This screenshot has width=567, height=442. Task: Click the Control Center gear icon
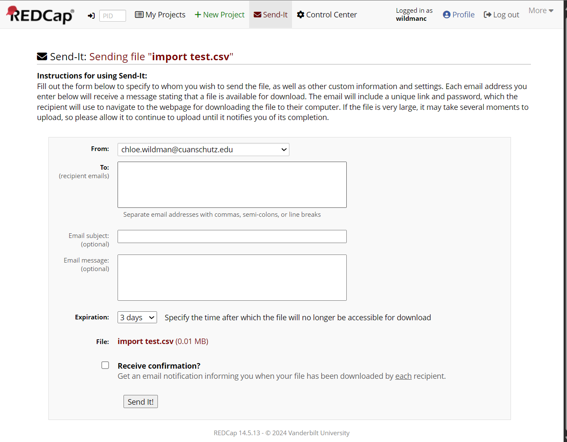pos(301,14)
